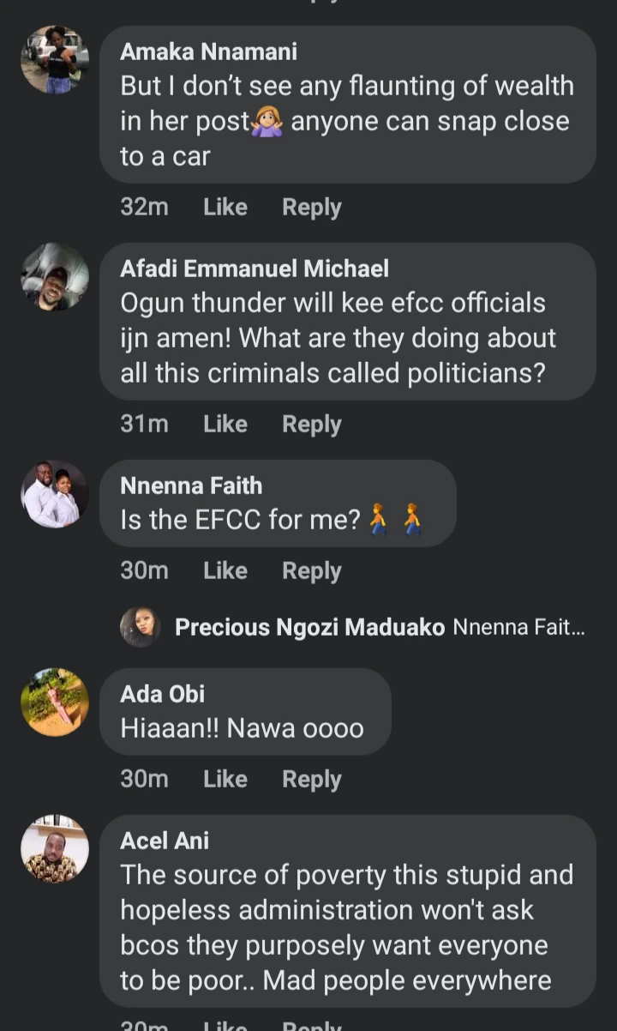617x1031 pixels.
Task: Open the Ada Obi name link
Action: [x=163, y=694]
